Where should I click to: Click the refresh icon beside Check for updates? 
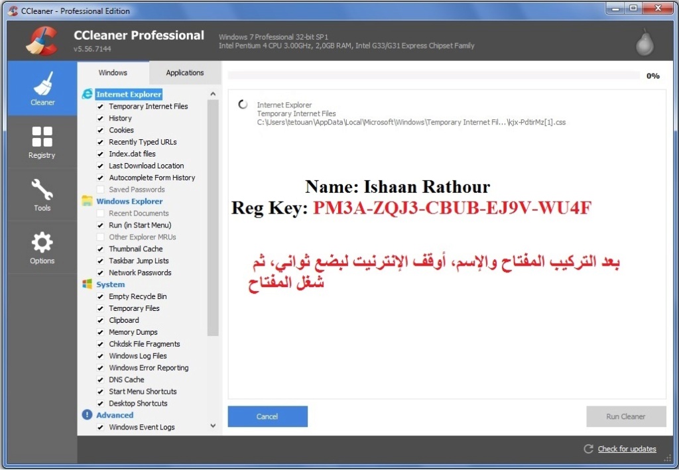click(588, 449)
